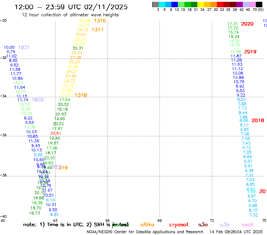Image resolution: width=267 pixels, height=235 pixels.
Task: Click the lavender pass label 1821
Action: pos(24,47)
